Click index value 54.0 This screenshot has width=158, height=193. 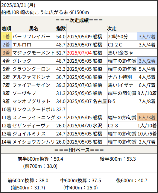(x=61, y=37)
